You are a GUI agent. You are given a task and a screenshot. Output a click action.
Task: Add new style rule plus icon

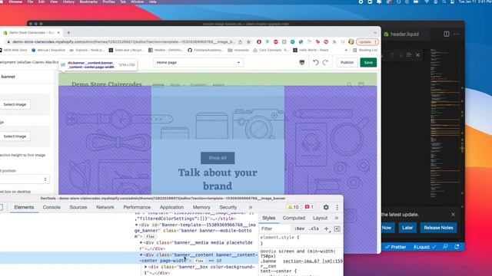click(326, 228)
